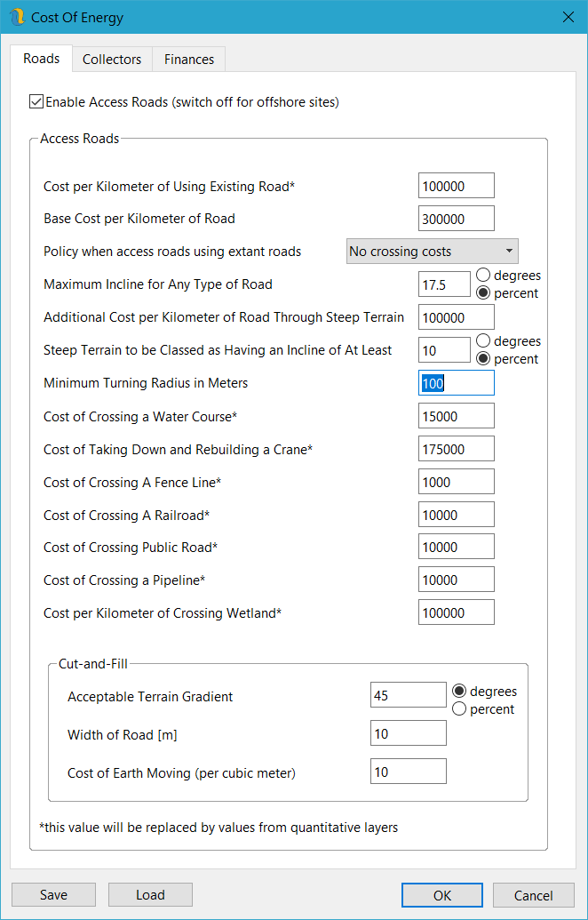This screenshot has height=920, width=588.
Task: Switch to the Collectors tab
Action: (112, 60)
